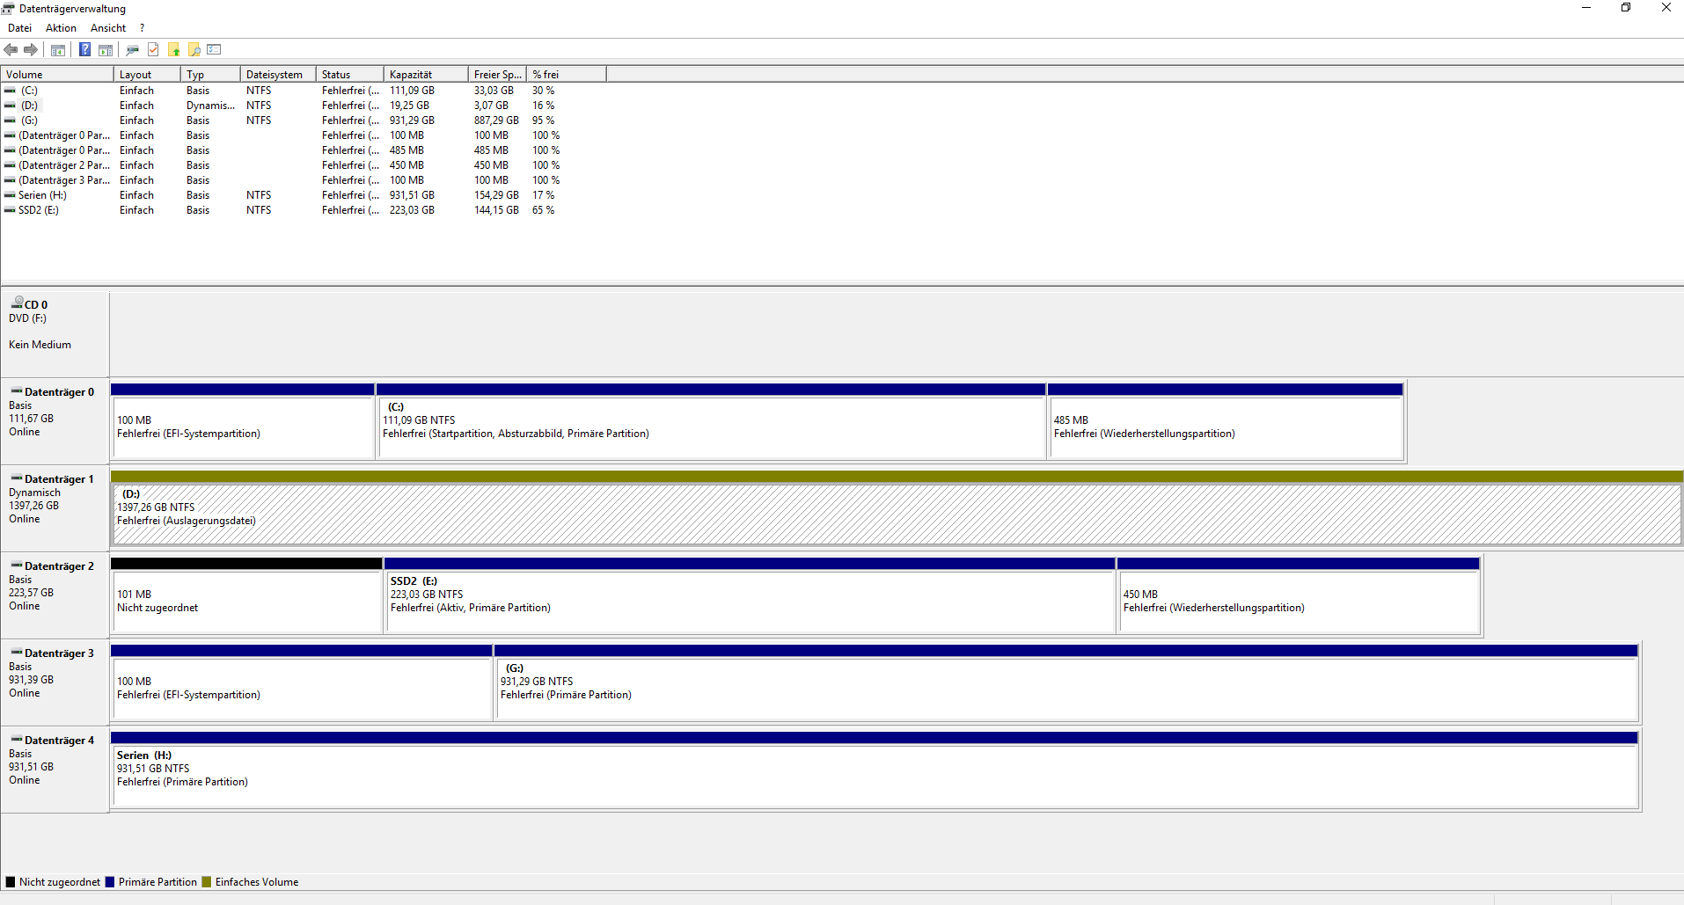Sort list by Kapazität column header
The width and height of the screenshot is (1684, 905).
pos(426,75)
